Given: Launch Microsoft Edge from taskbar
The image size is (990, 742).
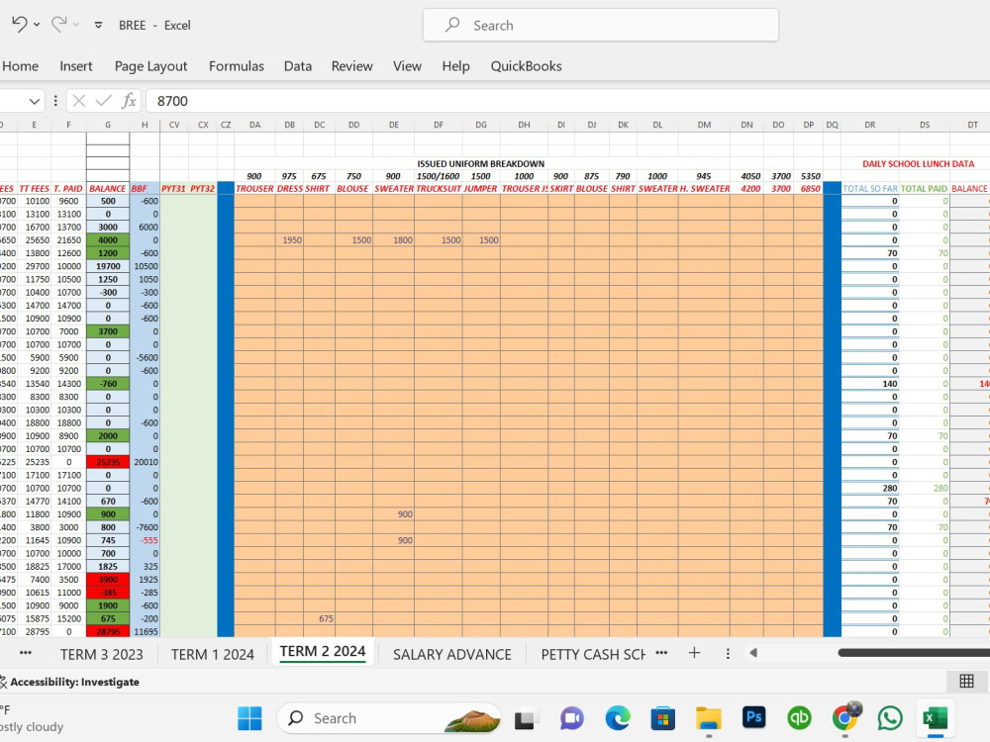Looking at the screenshot, I should [618, 718].
